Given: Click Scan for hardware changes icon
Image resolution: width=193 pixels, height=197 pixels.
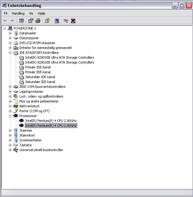Looking at the screenshot, I should tap(57, 21).
